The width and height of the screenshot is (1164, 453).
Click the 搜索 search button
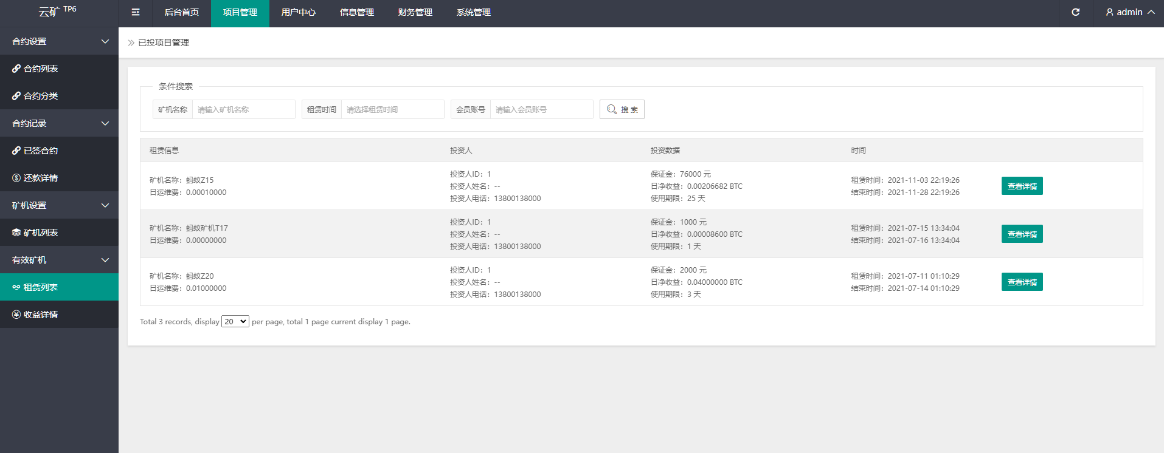[x=622, y=109]
